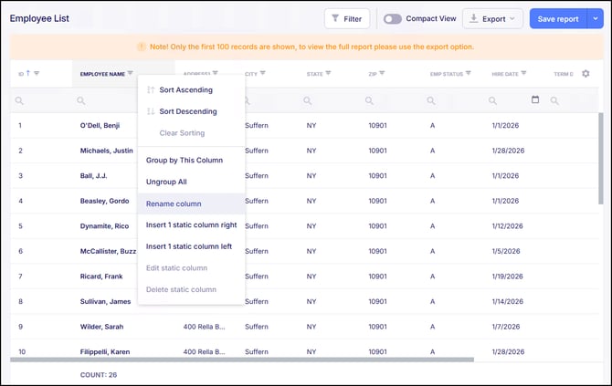Open the Zip column menu icon
The height and width of the screenshot is (386, 612).
pyautogui.click(x=382, y=73)
